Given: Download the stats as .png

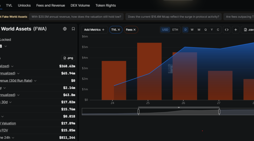Looking at the screenshot, I should (x=68, y=58).
